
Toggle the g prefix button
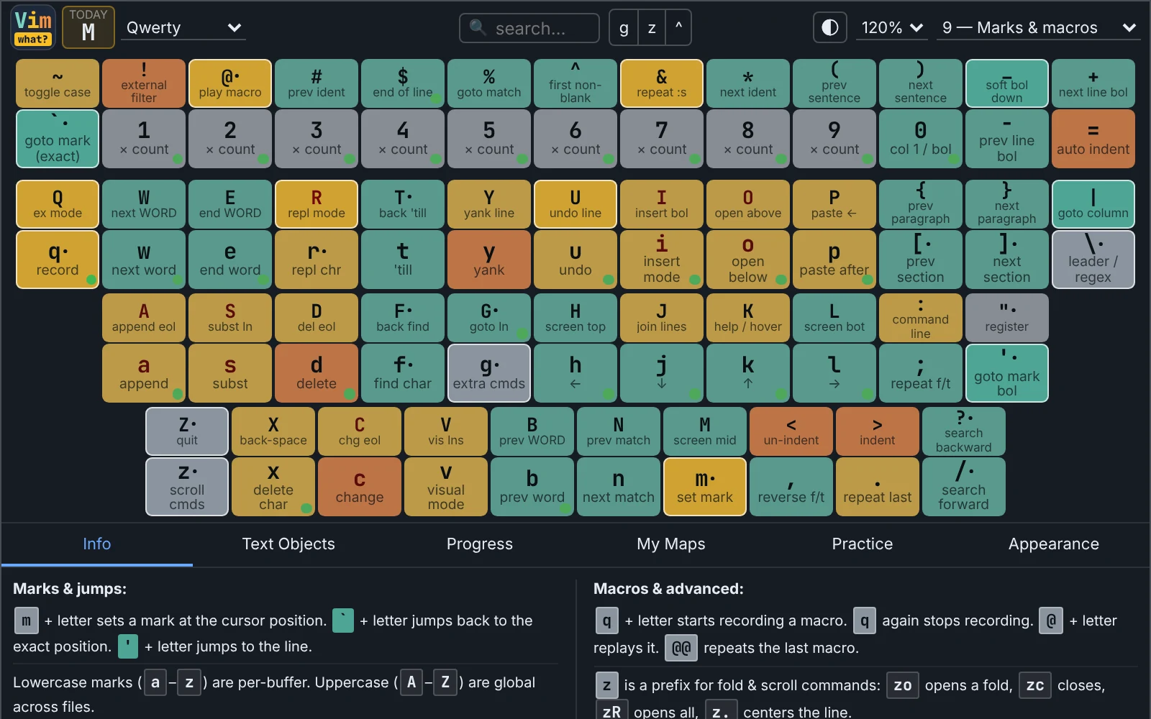[x=624, y=28]
